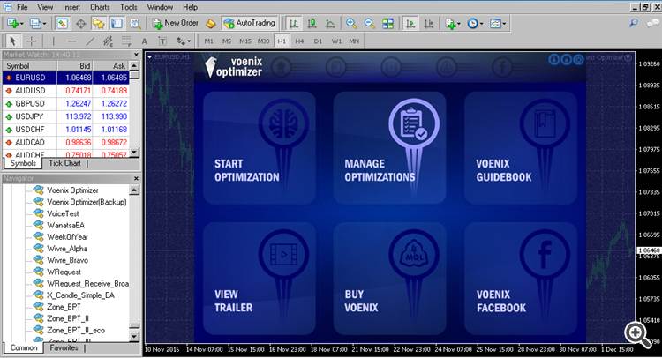Click the search magnifier in toolbar
This screenshot has height=358, width=662.
(x=634, y=23)
